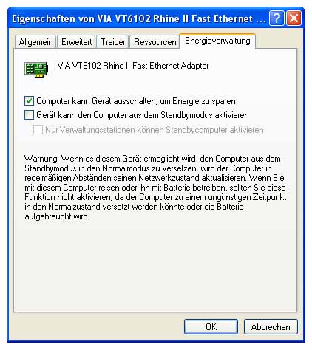
Task: Open the Erweitert tab
Action: (x=76, y=42)
